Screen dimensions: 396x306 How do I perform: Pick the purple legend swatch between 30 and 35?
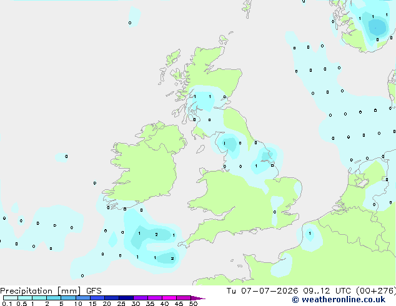141,298
